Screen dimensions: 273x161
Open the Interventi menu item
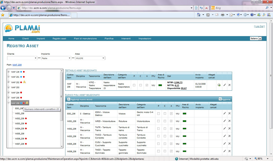[x=126, y=38]
